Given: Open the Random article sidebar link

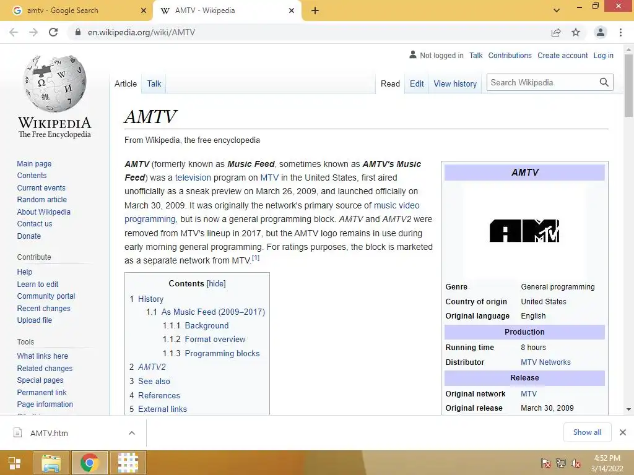Looking at the screenshot, I should click(42, 200).
